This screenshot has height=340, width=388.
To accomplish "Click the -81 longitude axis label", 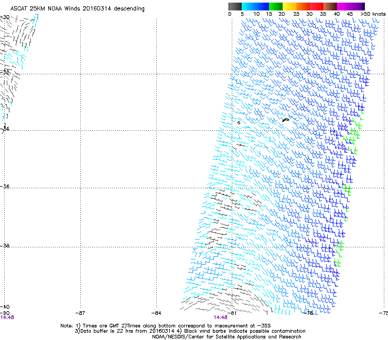I will coord(232,313).
